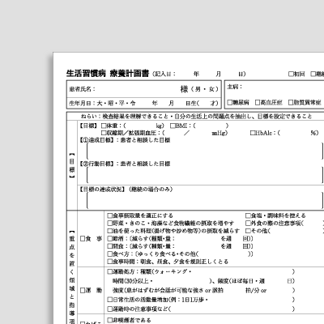Click the 才 age blank
Image resolution: width=324 pixels, height=324 pixels.
click(x=205, y=103)
